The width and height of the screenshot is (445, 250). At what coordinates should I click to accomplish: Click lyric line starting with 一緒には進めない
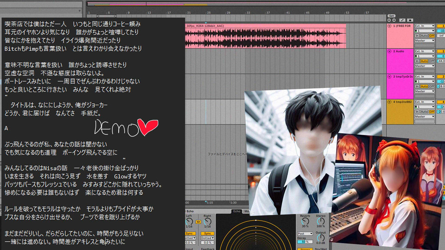point(65,242)
